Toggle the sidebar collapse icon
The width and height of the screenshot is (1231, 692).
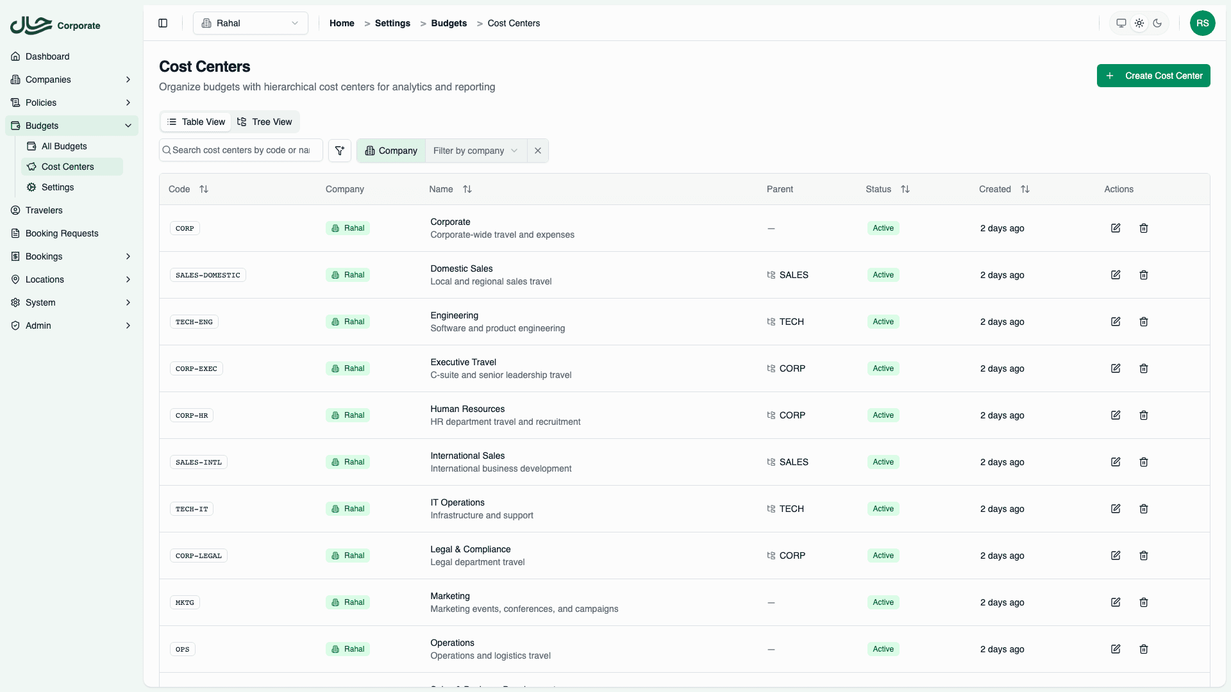coord(163,23)
